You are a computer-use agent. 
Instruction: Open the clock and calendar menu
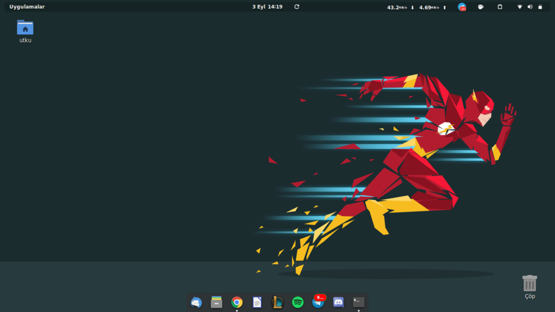(x=267, y=7)
